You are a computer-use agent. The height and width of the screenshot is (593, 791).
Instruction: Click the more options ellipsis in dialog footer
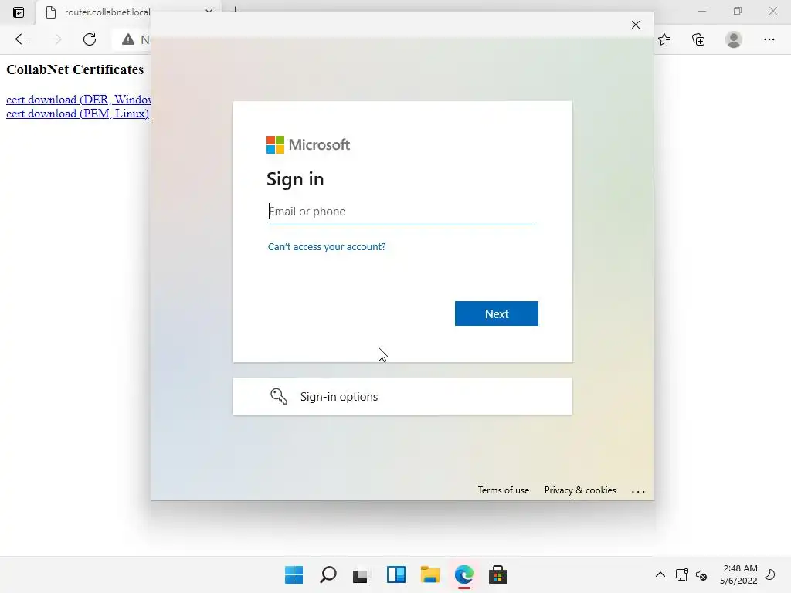[x=638, y=491]
